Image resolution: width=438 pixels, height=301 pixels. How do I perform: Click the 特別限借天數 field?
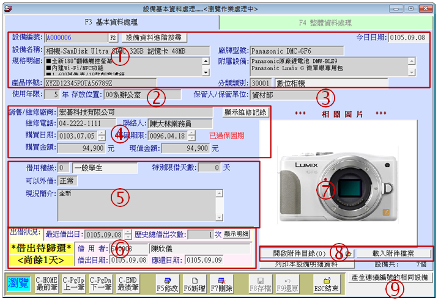tap(209, 168)
